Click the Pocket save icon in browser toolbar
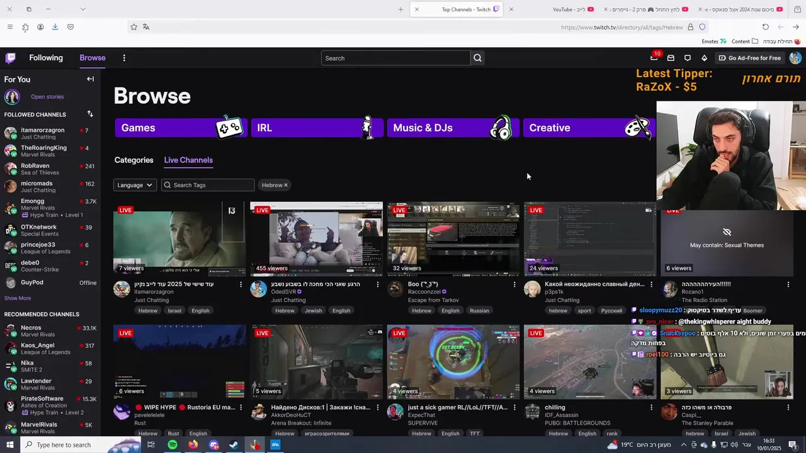The image size is (806, 453). click(71, 27)
